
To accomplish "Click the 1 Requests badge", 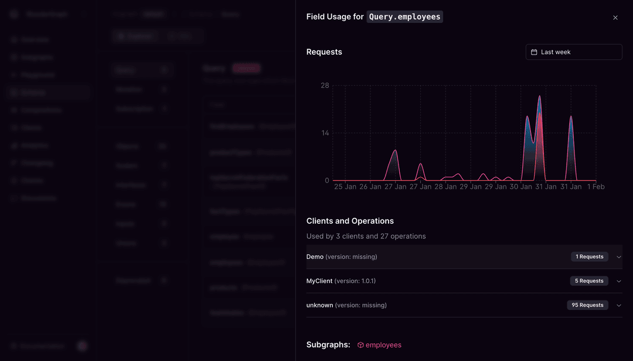I will click(x=589, y=257).
